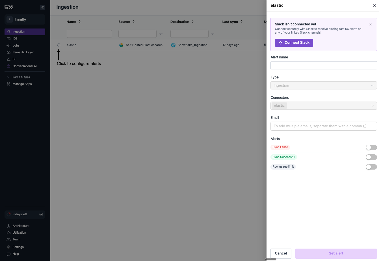Click the 3 days left trial indicator
379x261 pixels.
[x=25, y=214]
